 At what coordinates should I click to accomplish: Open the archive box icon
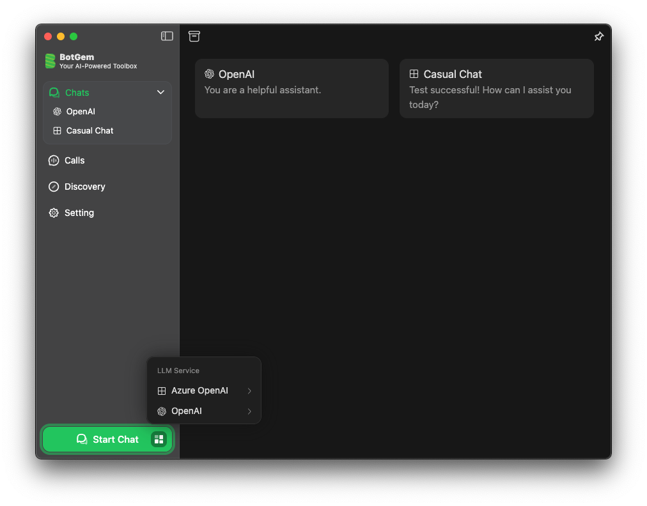194,36
